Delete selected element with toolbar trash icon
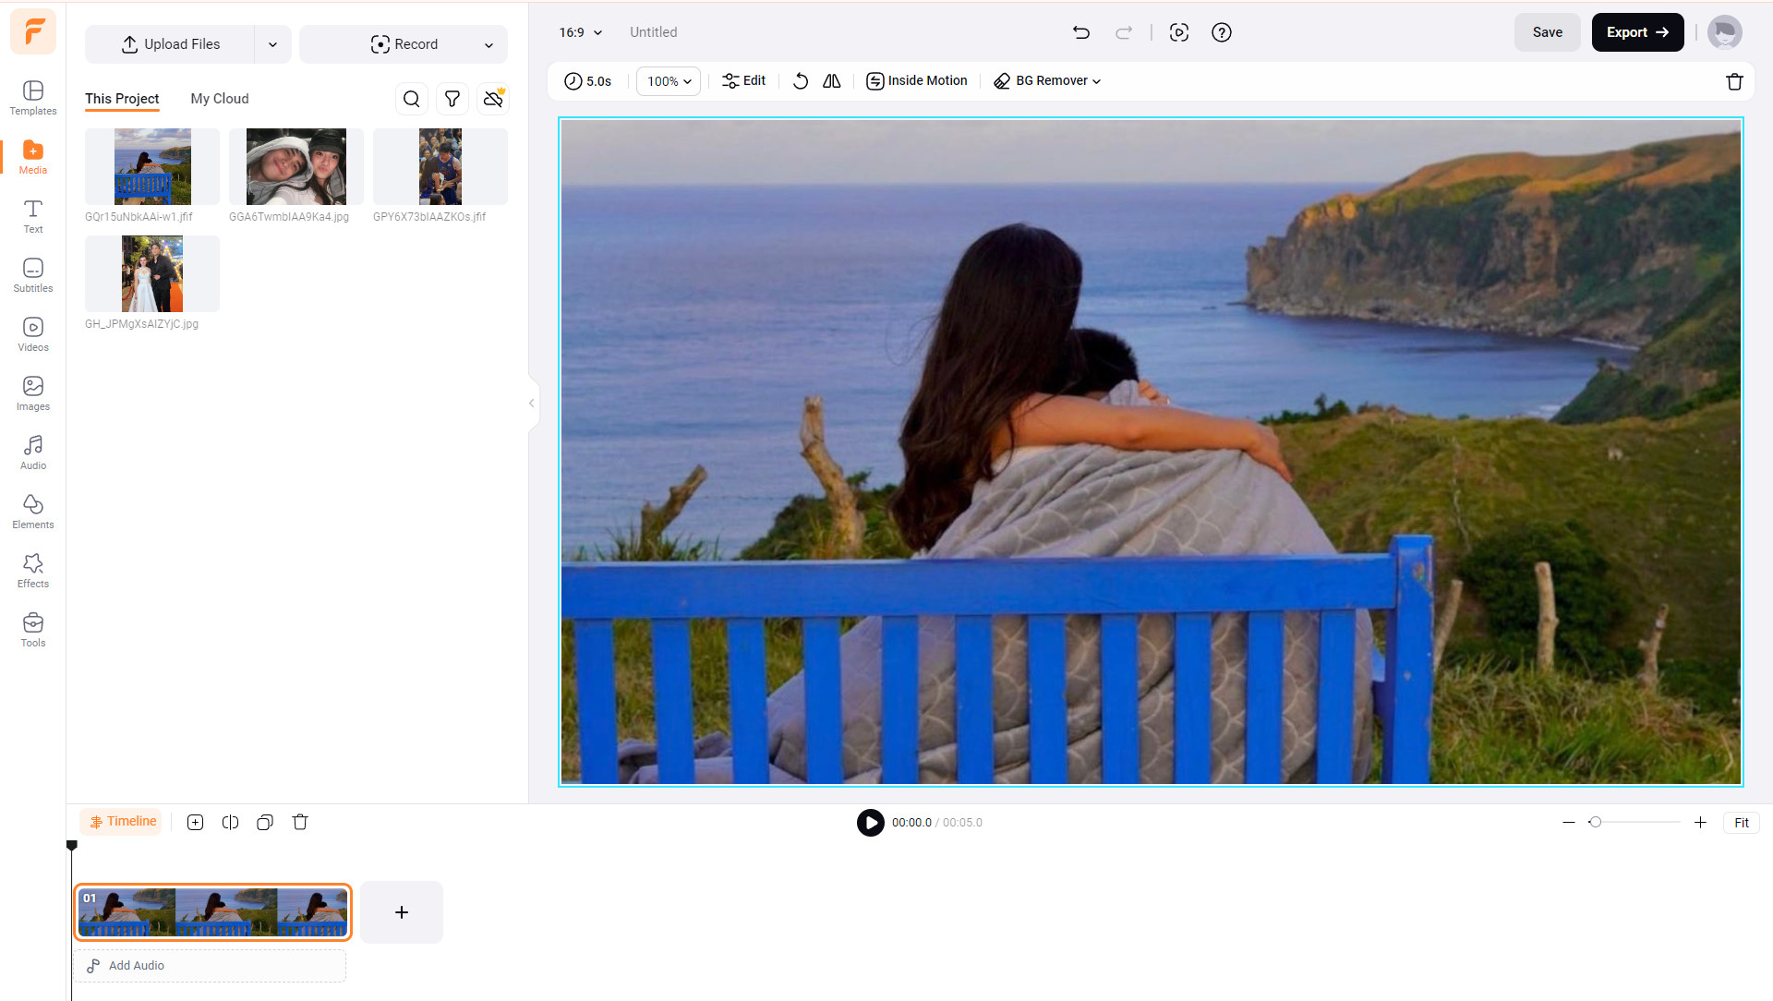 click(x=1734, y=81)
